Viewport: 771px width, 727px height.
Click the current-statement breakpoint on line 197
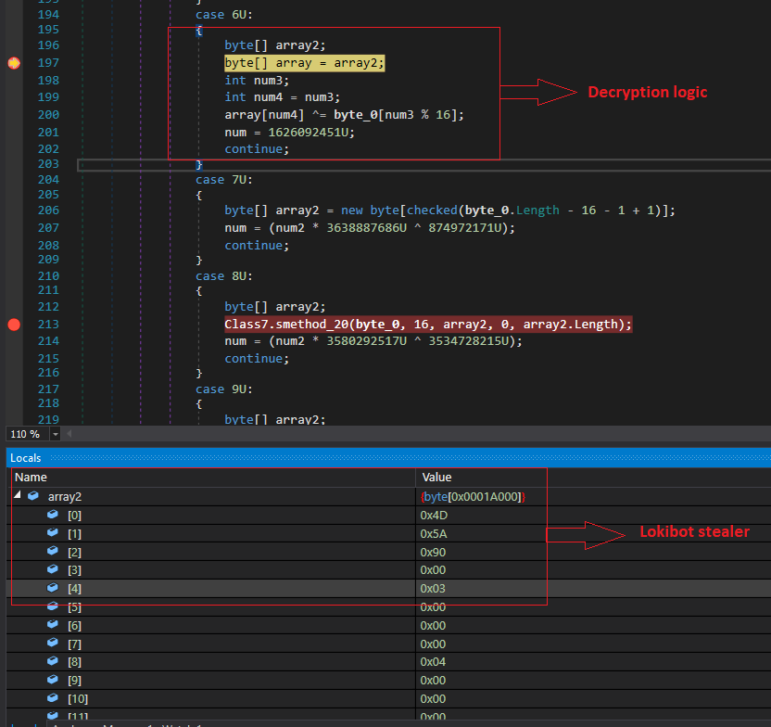point(14,63)
